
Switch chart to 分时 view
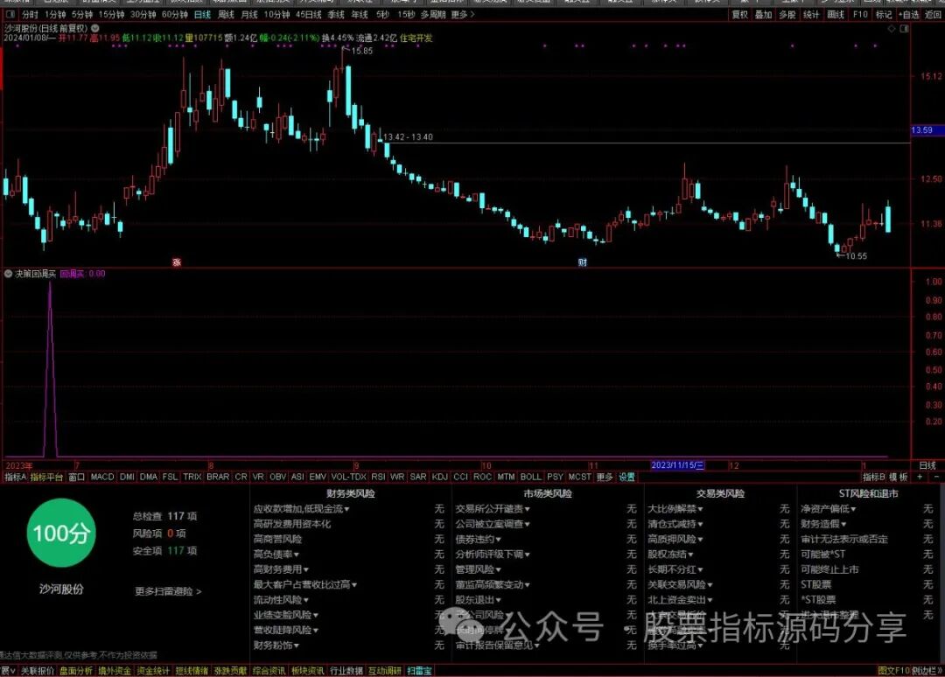tap(30, 15)
